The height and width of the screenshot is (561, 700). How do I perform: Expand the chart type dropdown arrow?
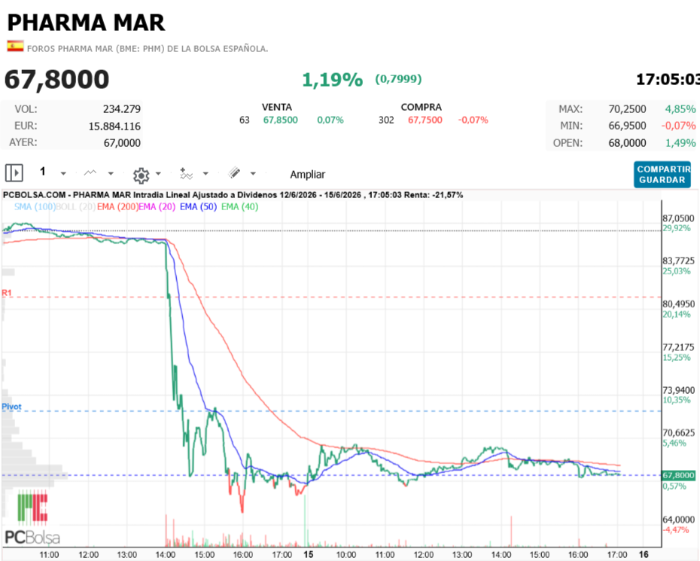(x=111, y=174)
